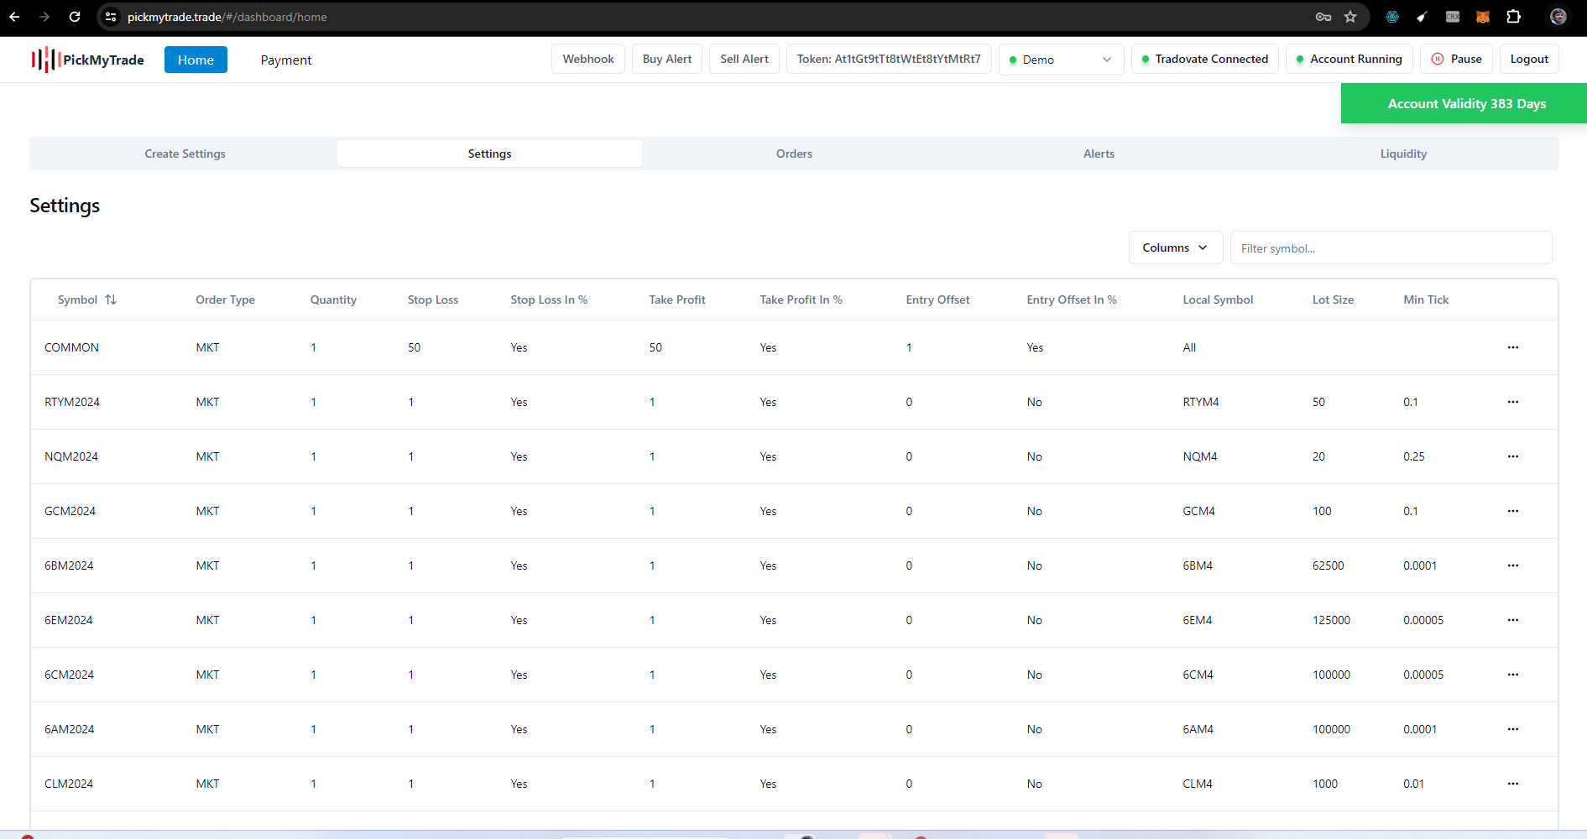Screen dimensions: 1587x839
Task: Click the Webhook button
Action: point(587,59)
